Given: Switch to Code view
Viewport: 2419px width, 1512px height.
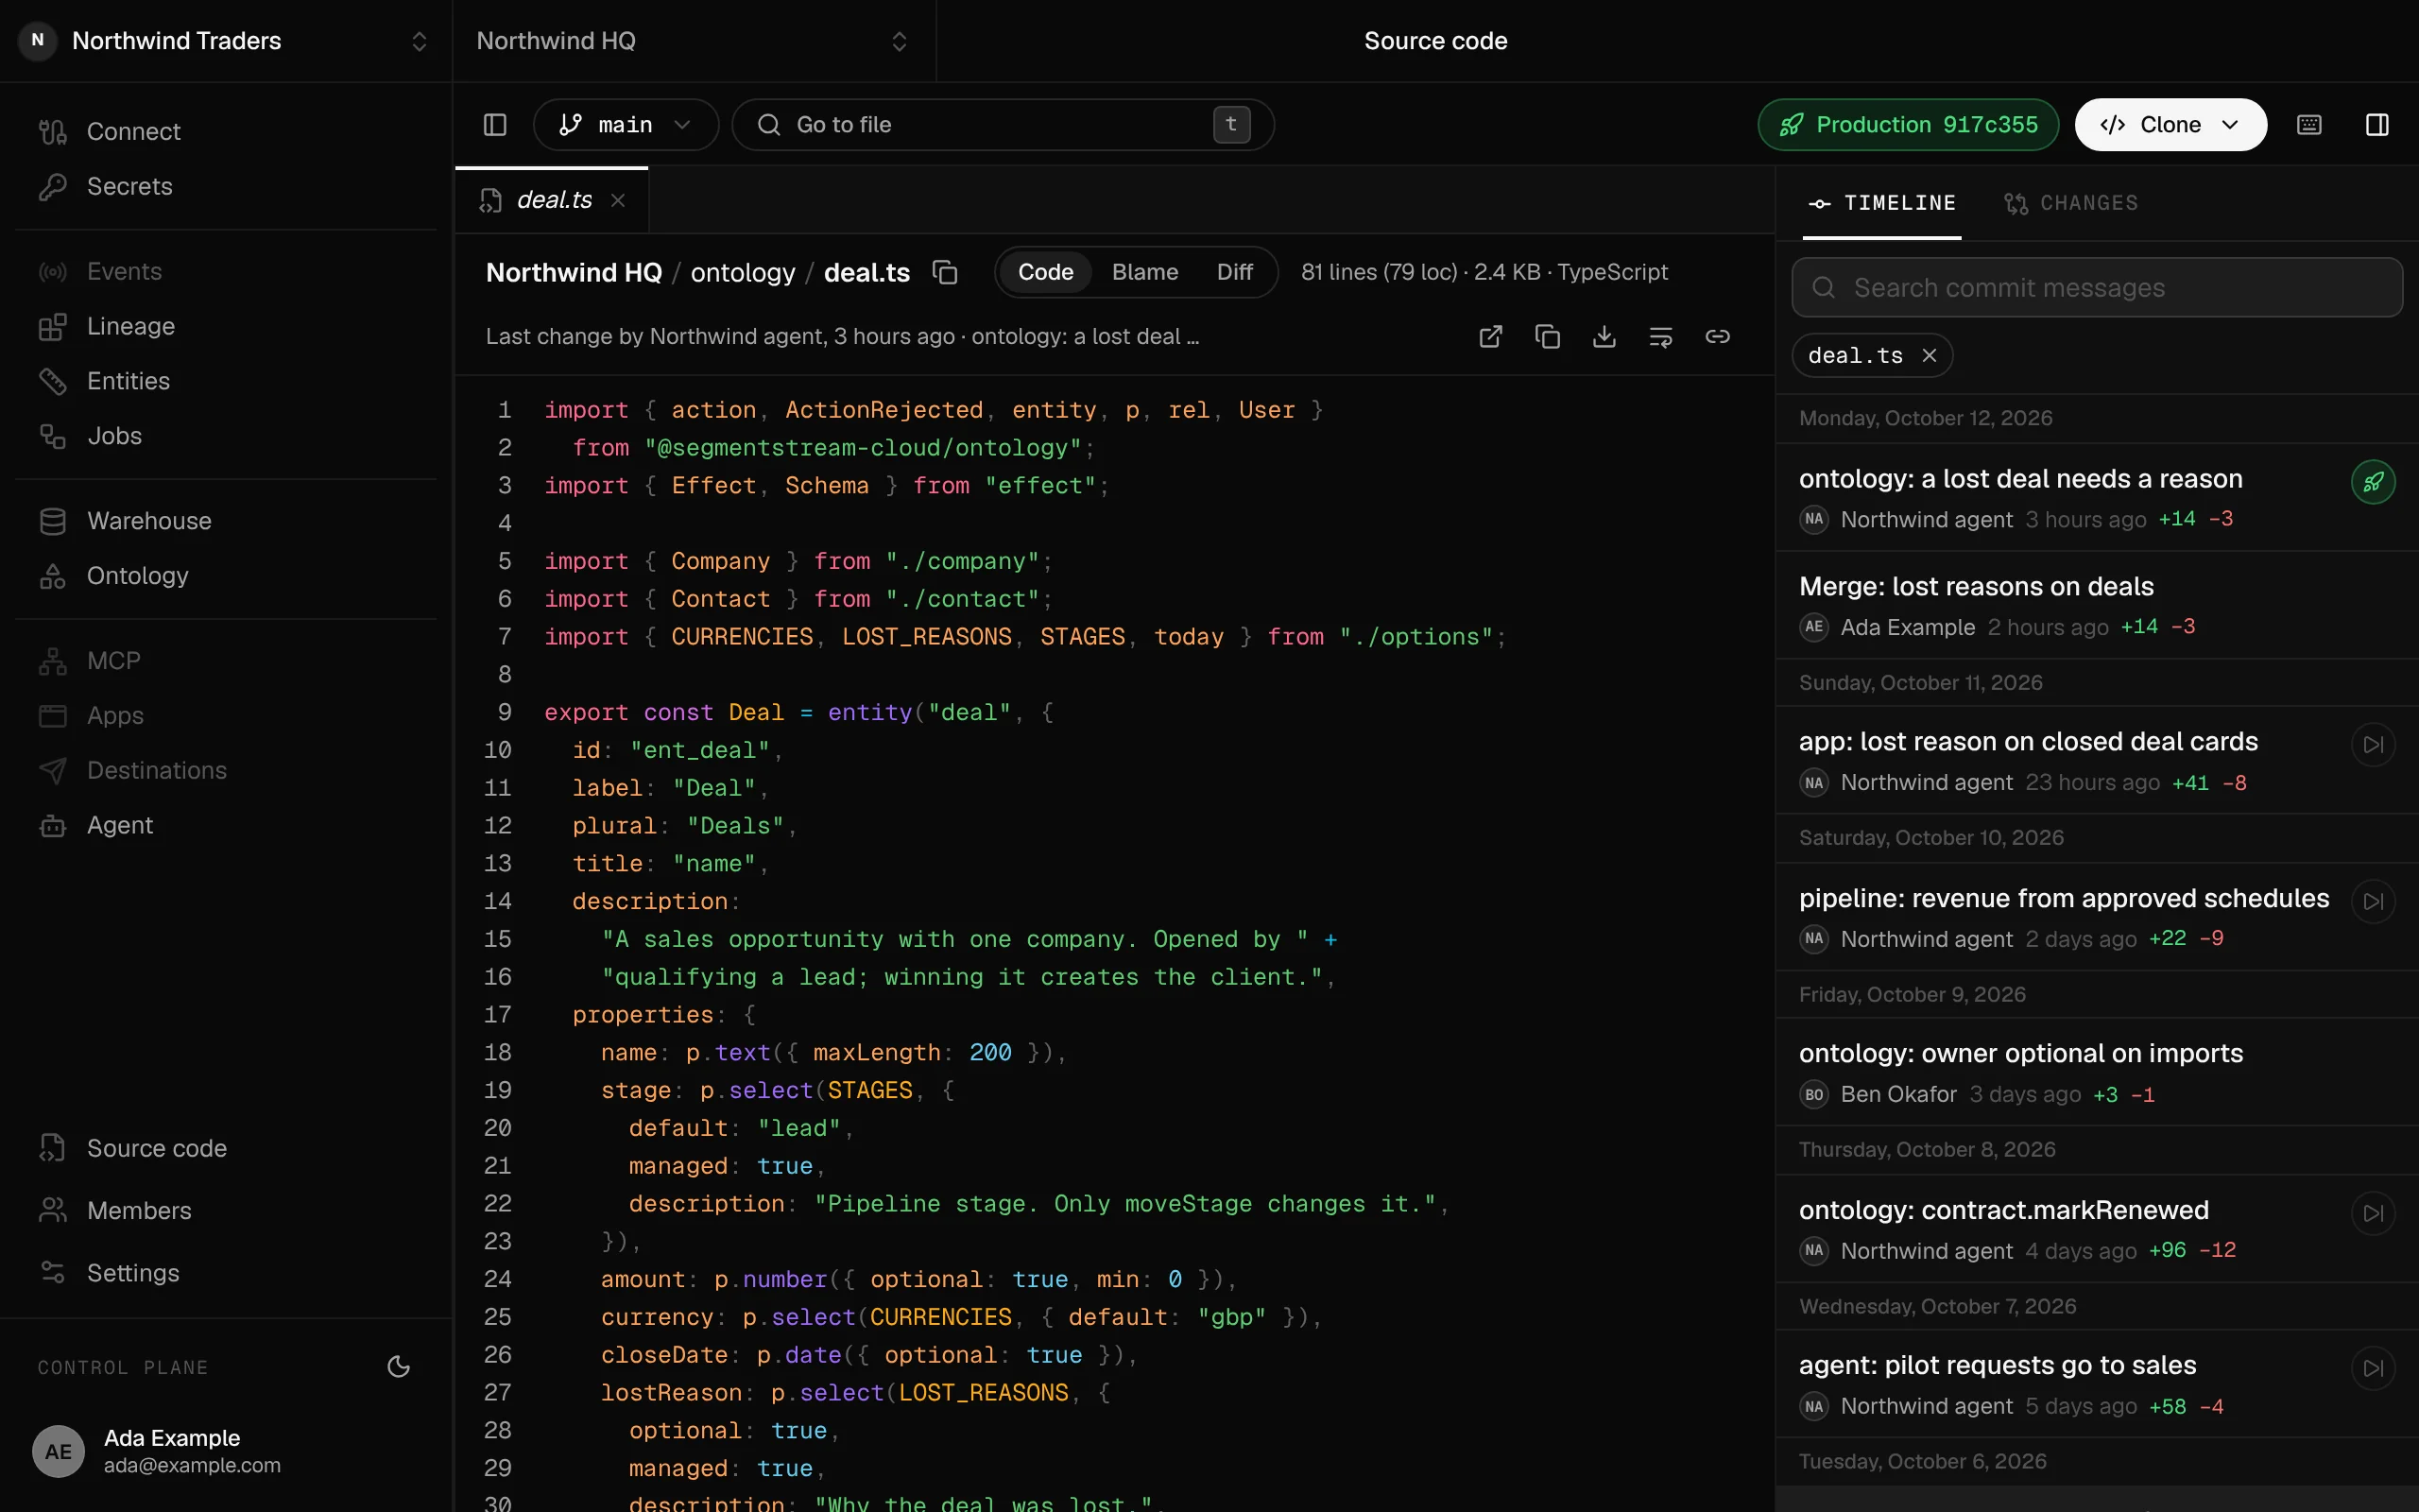Looking at the screenshot, I should (1046, 272).
